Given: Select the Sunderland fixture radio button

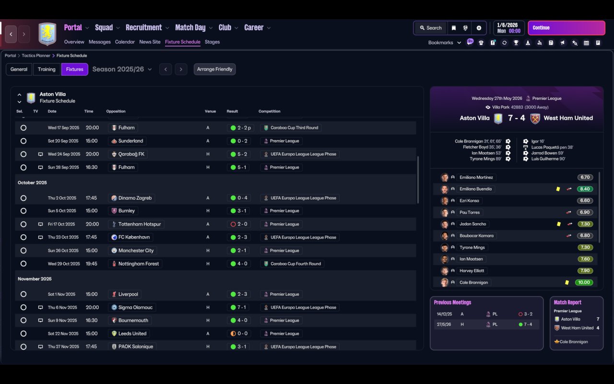Looking at the screenshot, I should [x=24, y=141].
